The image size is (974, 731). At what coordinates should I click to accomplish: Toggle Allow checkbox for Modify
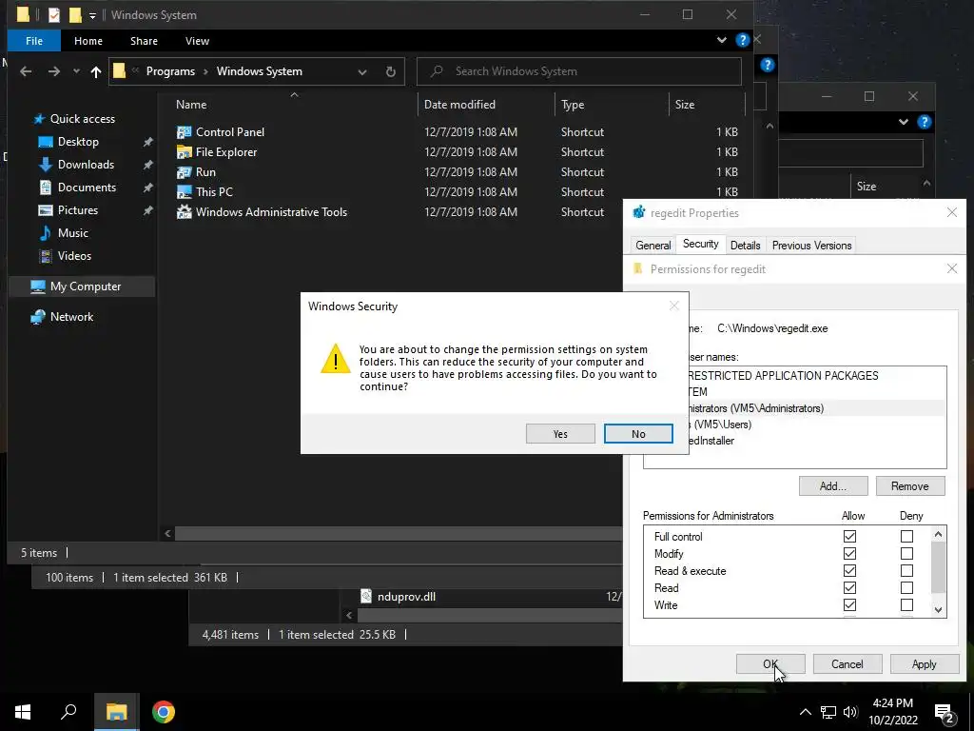[x=849, y=553]
